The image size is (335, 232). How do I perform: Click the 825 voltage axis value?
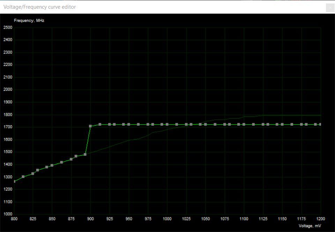point(33,219)
